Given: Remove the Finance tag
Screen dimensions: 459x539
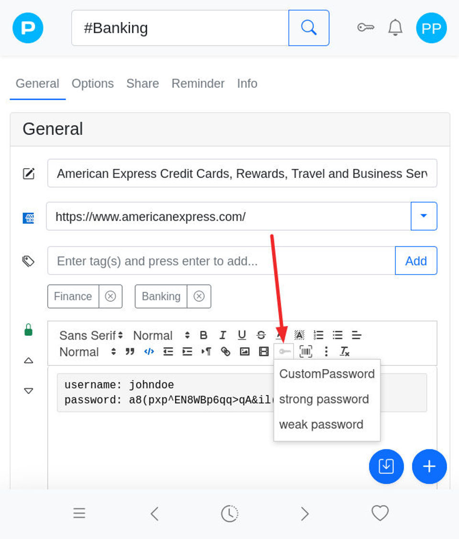Looking at the screenshot, I should (110, 297).
